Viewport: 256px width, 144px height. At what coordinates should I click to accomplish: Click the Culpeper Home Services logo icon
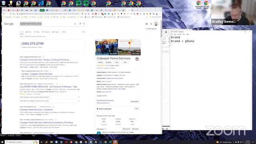[x=137, y=59]
